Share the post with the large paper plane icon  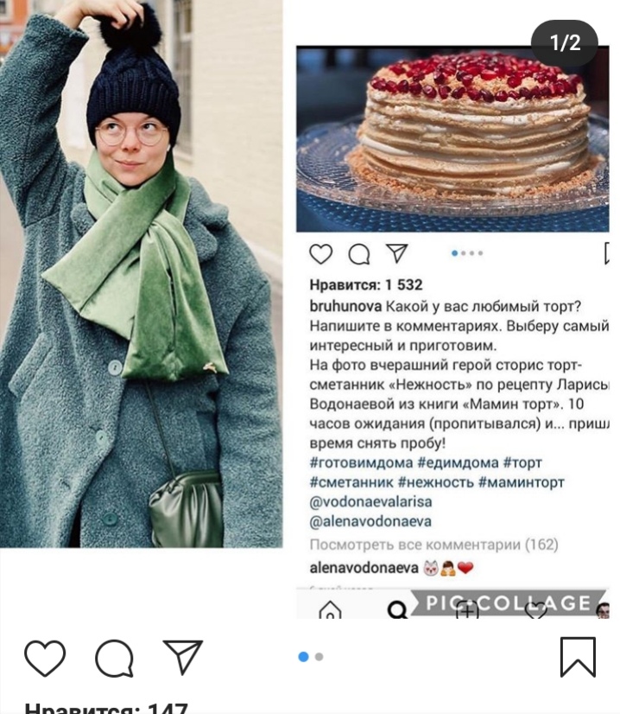183,657
